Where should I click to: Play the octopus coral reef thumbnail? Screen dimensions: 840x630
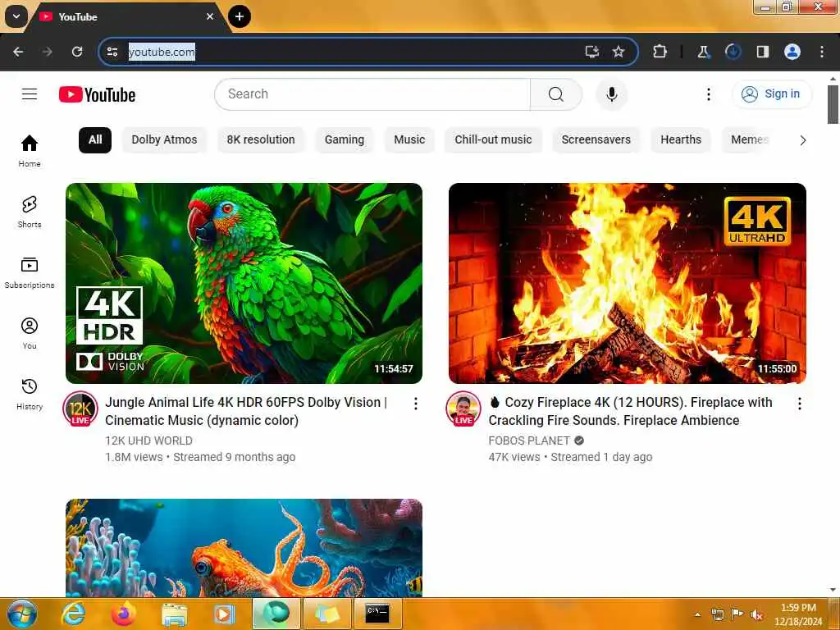click(244, 548)
